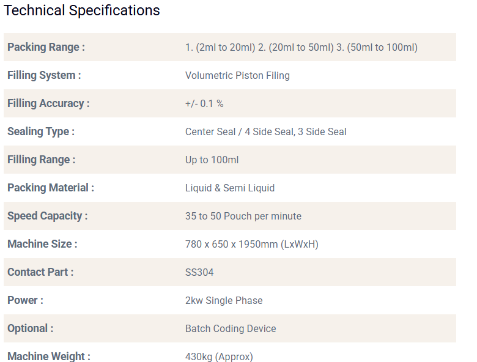Select the Filling System label

(x=44, y=75)
